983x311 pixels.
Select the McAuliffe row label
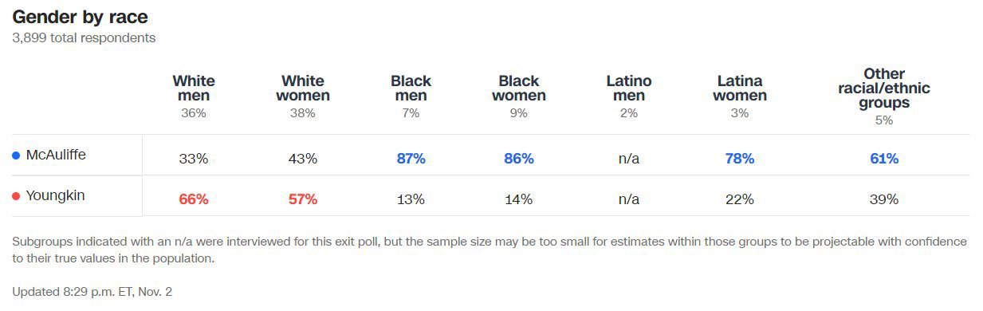56,155
